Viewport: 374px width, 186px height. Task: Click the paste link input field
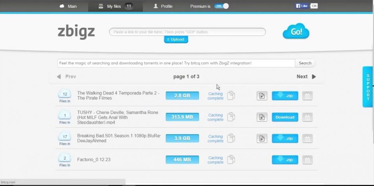pyautogui.click(x=187, y=32)
